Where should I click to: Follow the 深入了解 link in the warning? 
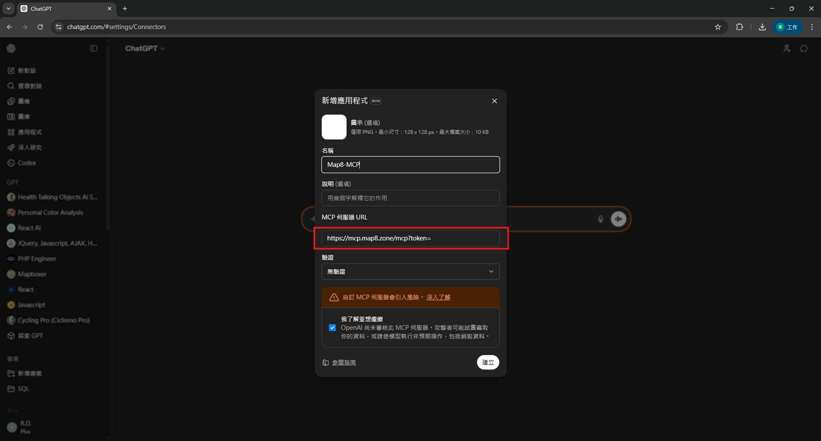(439, 297)
